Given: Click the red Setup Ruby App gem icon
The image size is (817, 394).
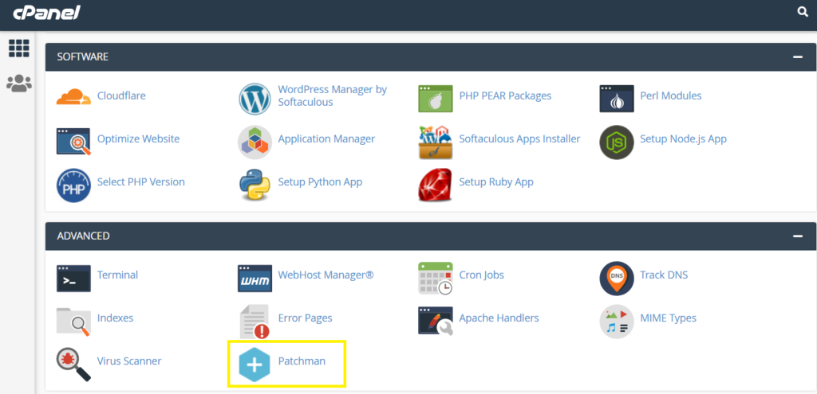Looking at the screenshot, I should pyautogui.click(x=435, y=184).
